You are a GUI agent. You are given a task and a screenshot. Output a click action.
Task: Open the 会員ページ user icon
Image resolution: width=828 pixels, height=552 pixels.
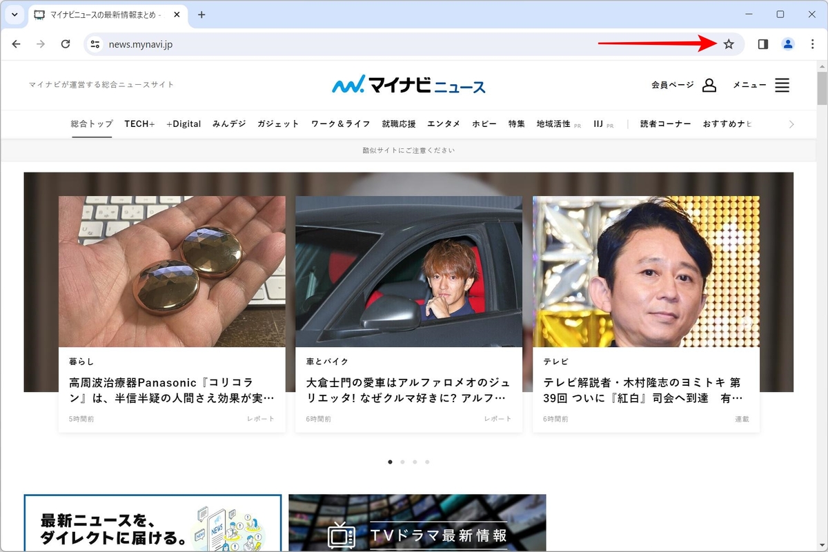(709, 85)
